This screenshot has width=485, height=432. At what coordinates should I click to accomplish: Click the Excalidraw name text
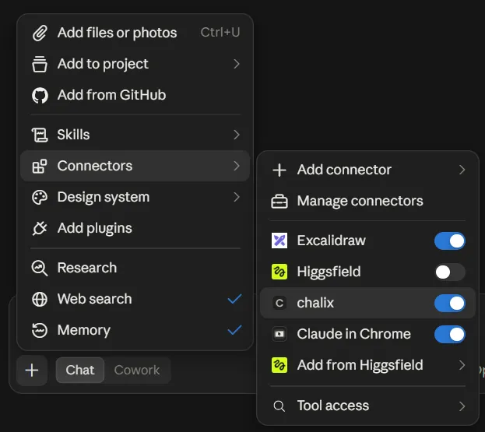click(332, 241)
